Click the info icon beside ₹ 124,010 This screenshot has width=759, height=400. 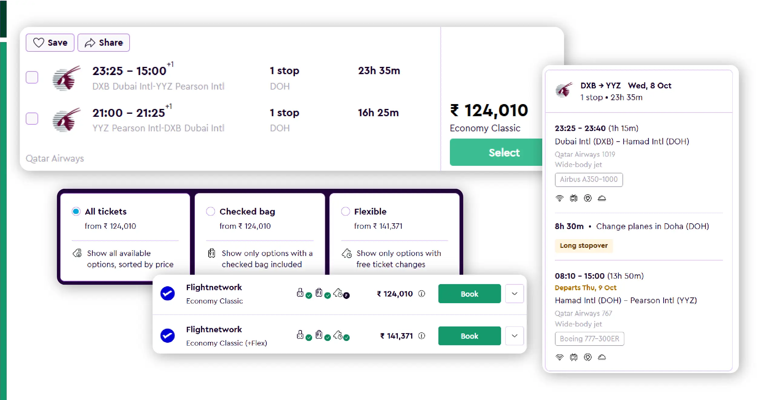click(421, 293)
